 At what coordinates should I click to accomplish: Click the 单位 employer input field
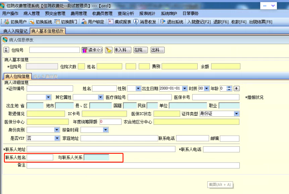[188, 106]
